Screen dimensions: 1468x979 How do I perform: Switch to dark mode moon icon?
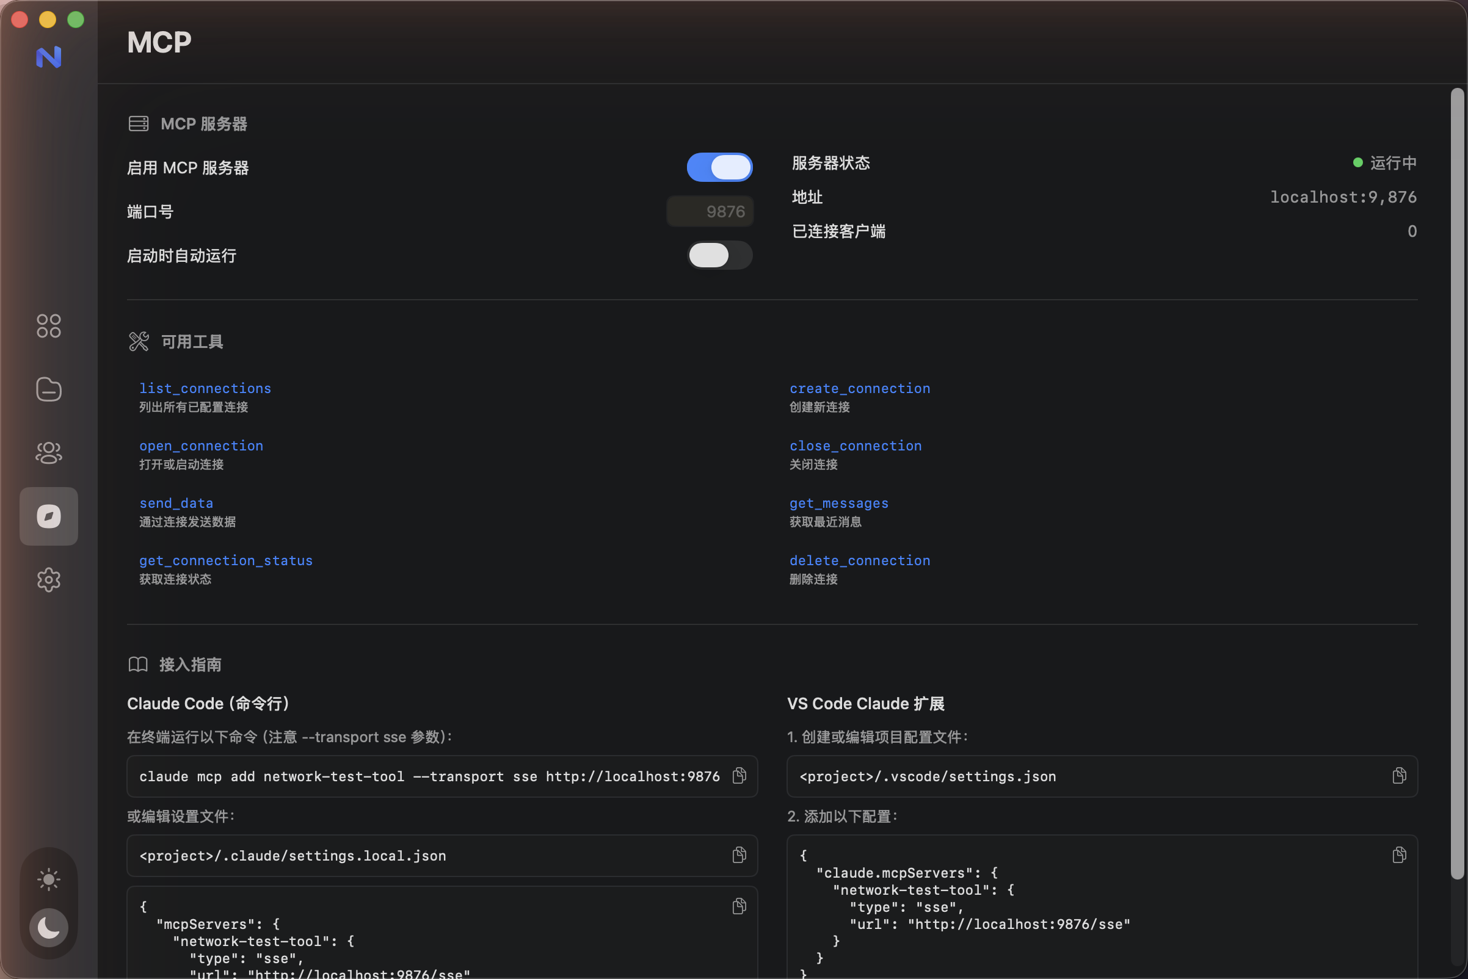[49, 928]
